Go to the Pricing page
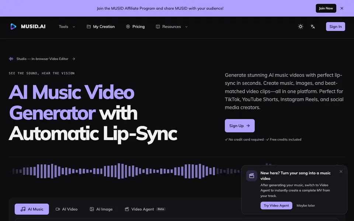Image resolution: width=354 pixels, height=221 pixels. (x=135, y=27)
